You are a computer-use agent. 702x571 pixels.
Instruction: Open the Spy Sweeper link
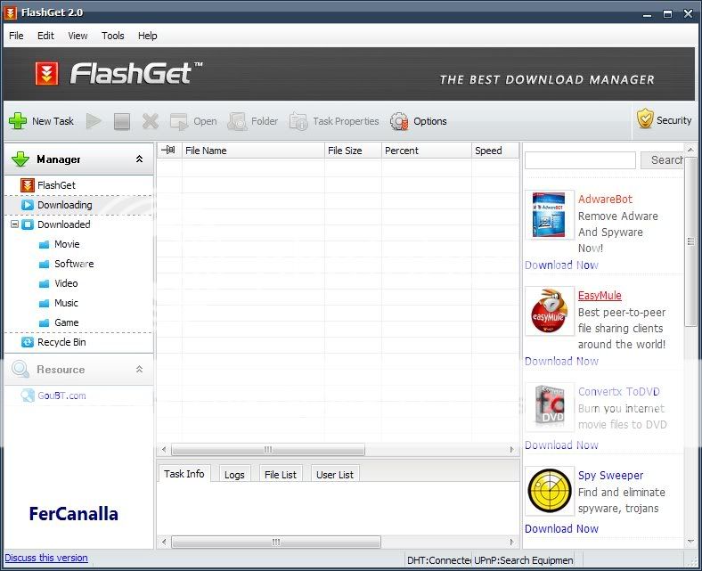click(x=610, y=476)
